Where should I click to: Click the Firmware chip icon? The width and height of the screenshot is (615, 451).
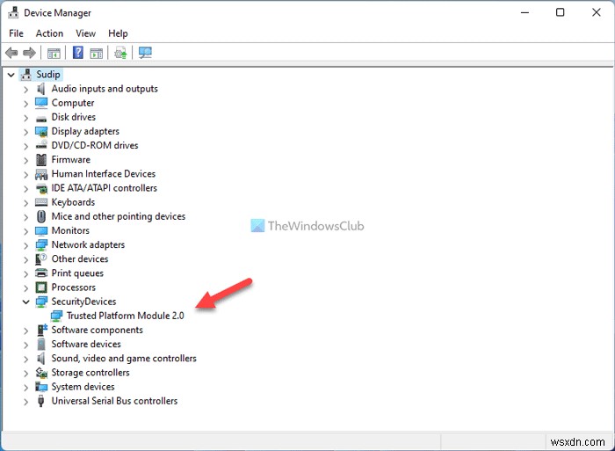point(41,160)
